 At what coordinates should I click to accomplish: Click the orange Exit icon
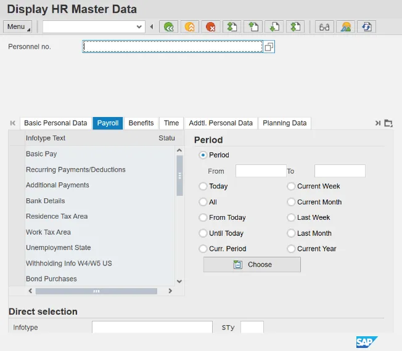pos(189,26)
